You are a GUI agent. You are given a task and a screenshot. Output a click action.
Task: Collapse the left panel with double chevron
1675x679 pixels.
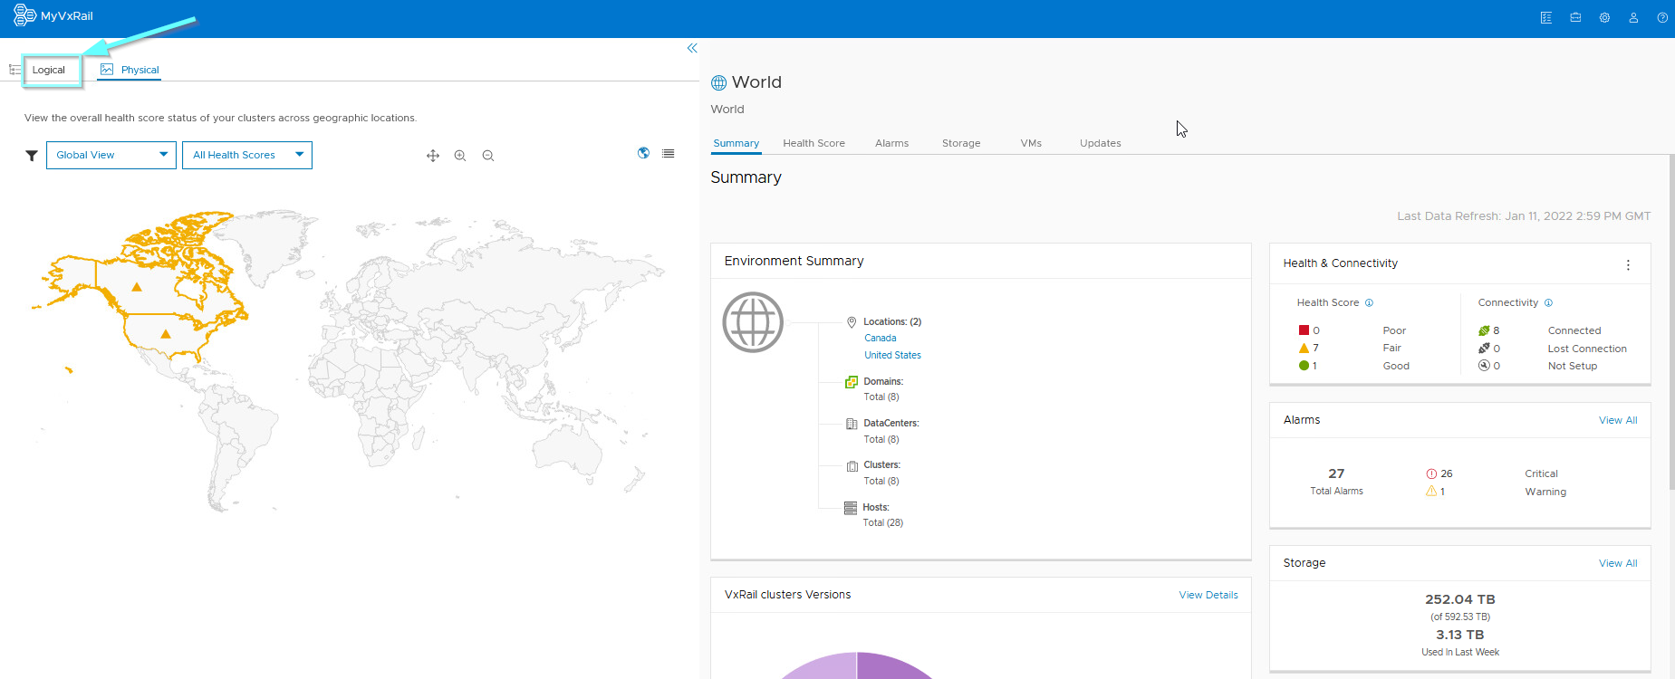[x=692, y=48]
